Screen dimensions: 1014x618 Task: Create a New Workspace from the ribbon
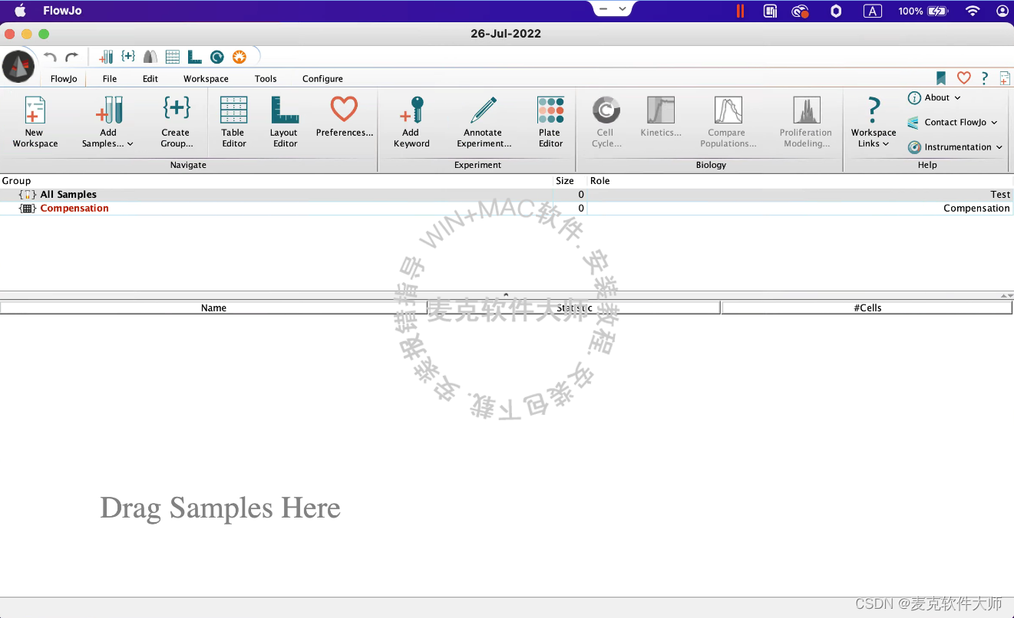(x=35, y=122)
